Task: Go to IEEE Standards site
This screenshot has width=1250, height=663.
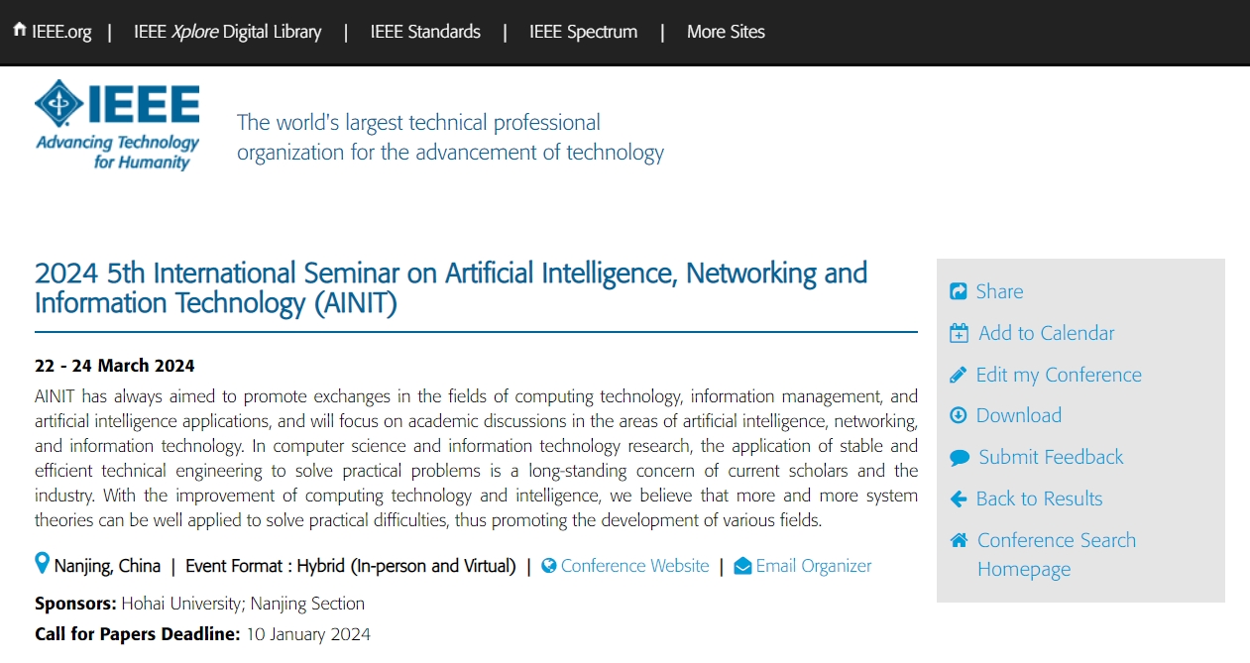Action: tap(425, 32)
